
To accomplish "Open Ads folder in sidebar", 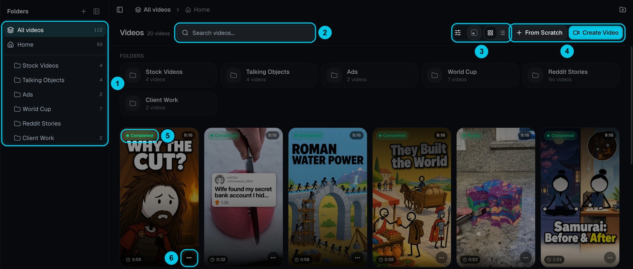I will (x=58, y=95).
